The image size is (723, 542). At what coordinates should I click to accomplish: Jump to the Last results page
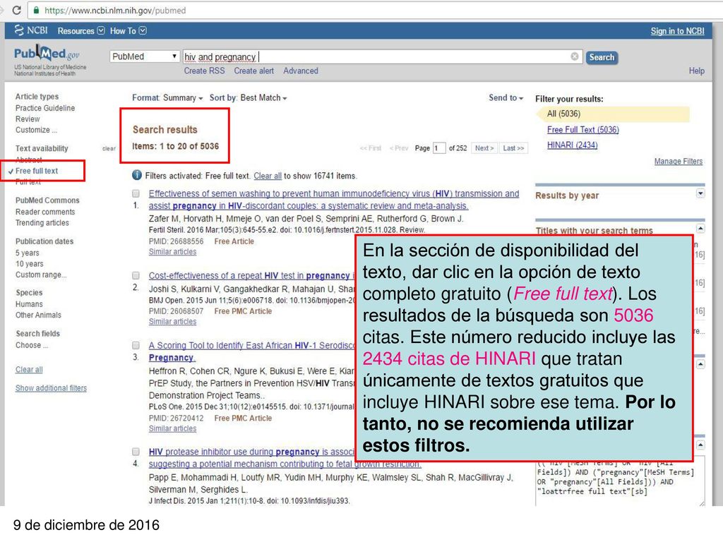[513, 148]
